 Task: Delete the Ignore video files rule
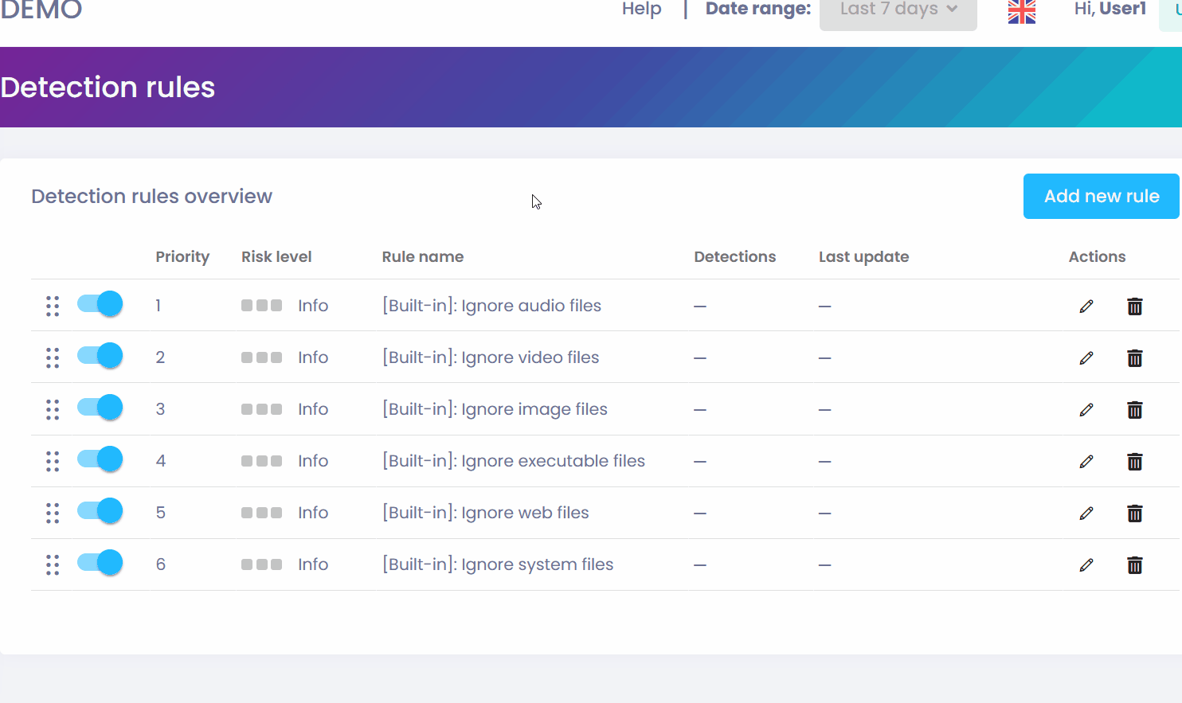[1135, 357]
